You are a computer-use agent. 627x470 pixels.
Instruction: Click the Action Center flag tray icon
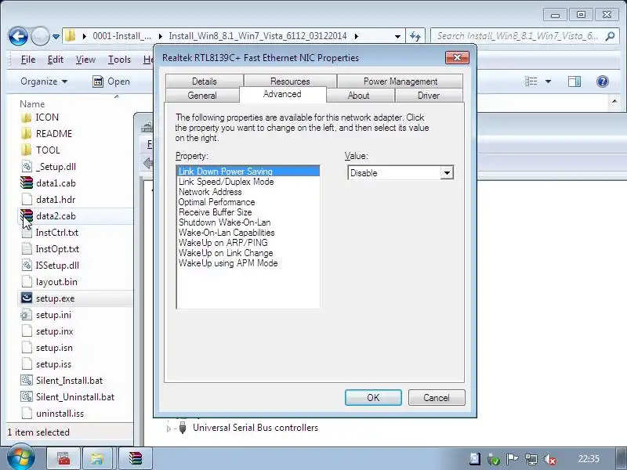pyautogui.click(x=512, y=459)
